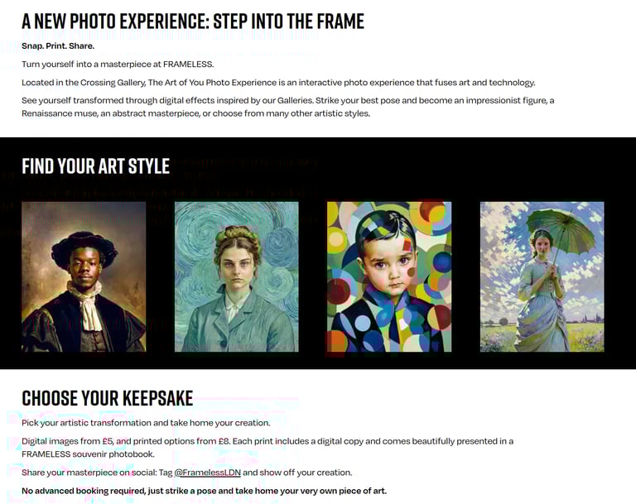Click the 'Digital images from £5' pricing text

pyautogui.click(x=267, y=441)
